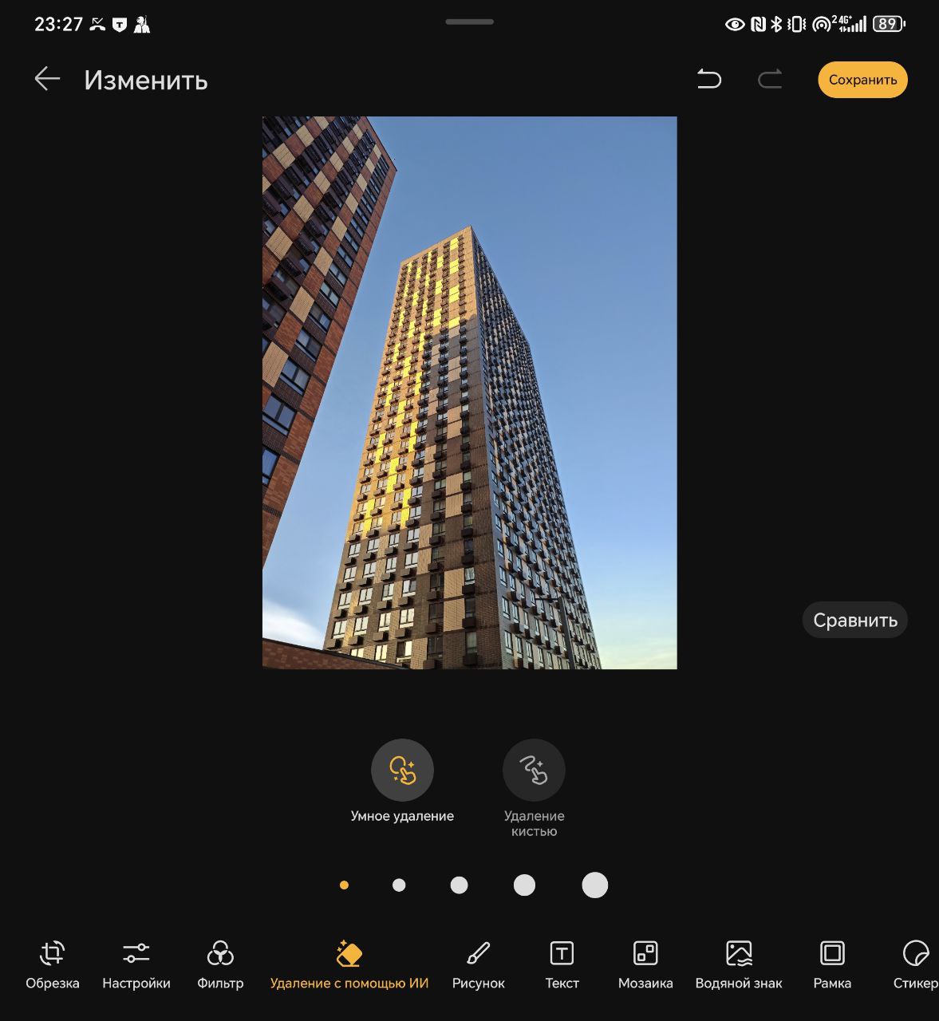Select Удаление с помощью ИИ tab
Image resolution: width=939 pixels, height=1021 pixels.
(x=349, y=964)
